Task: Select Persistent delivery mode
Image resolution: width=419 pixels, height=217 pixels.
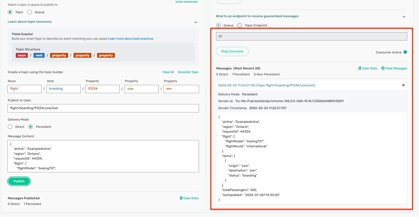Action: (31, 127)
